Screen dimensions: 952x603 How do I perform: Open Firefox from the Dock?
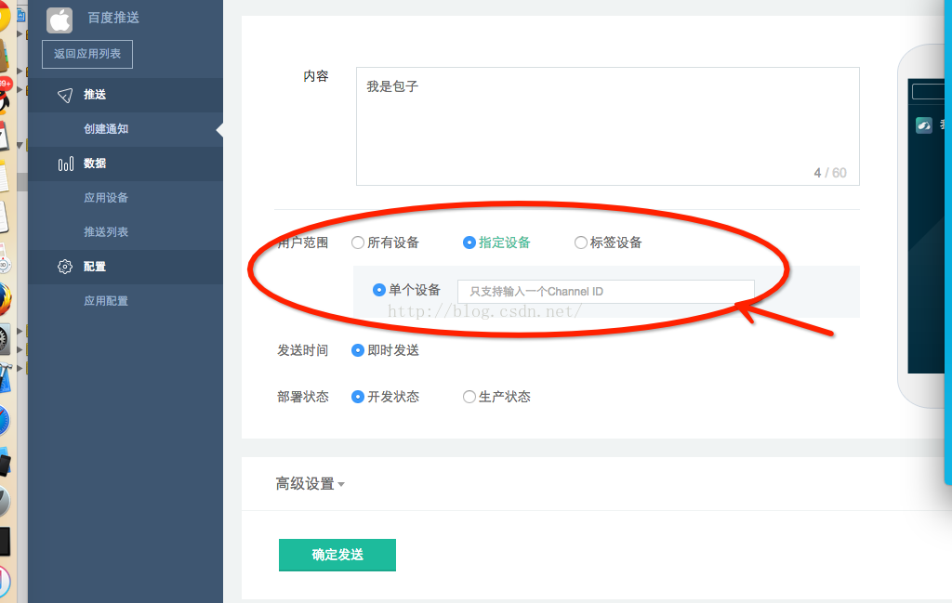(x=5, y=300)
